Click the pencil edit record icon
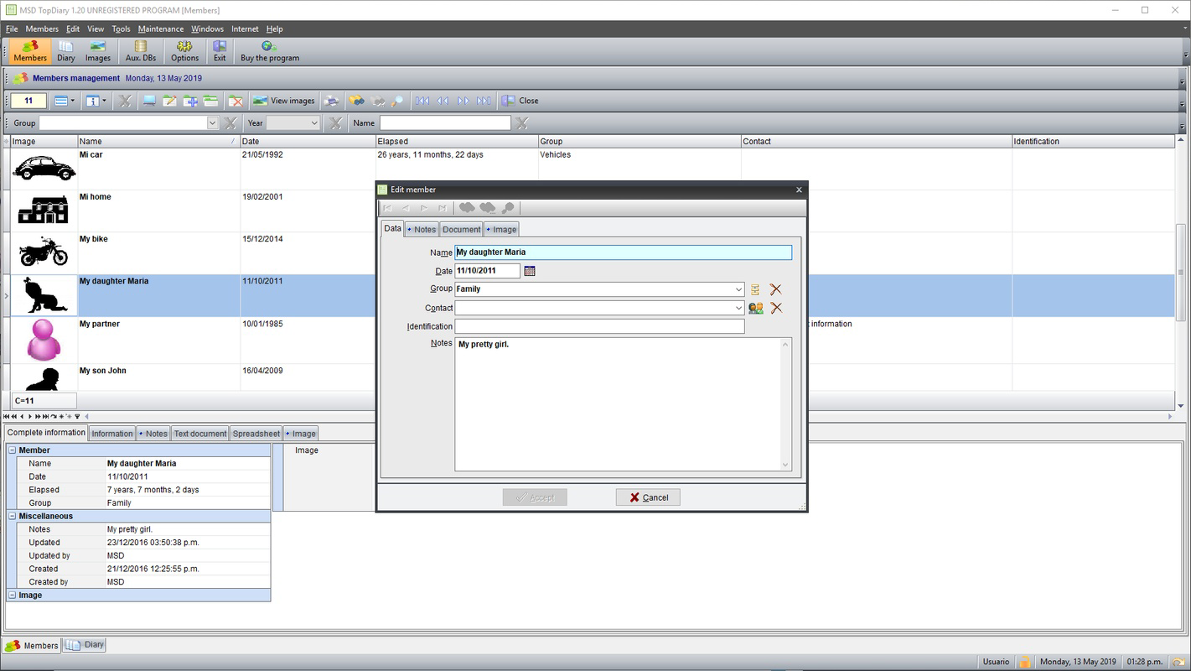 pos(170,101)
